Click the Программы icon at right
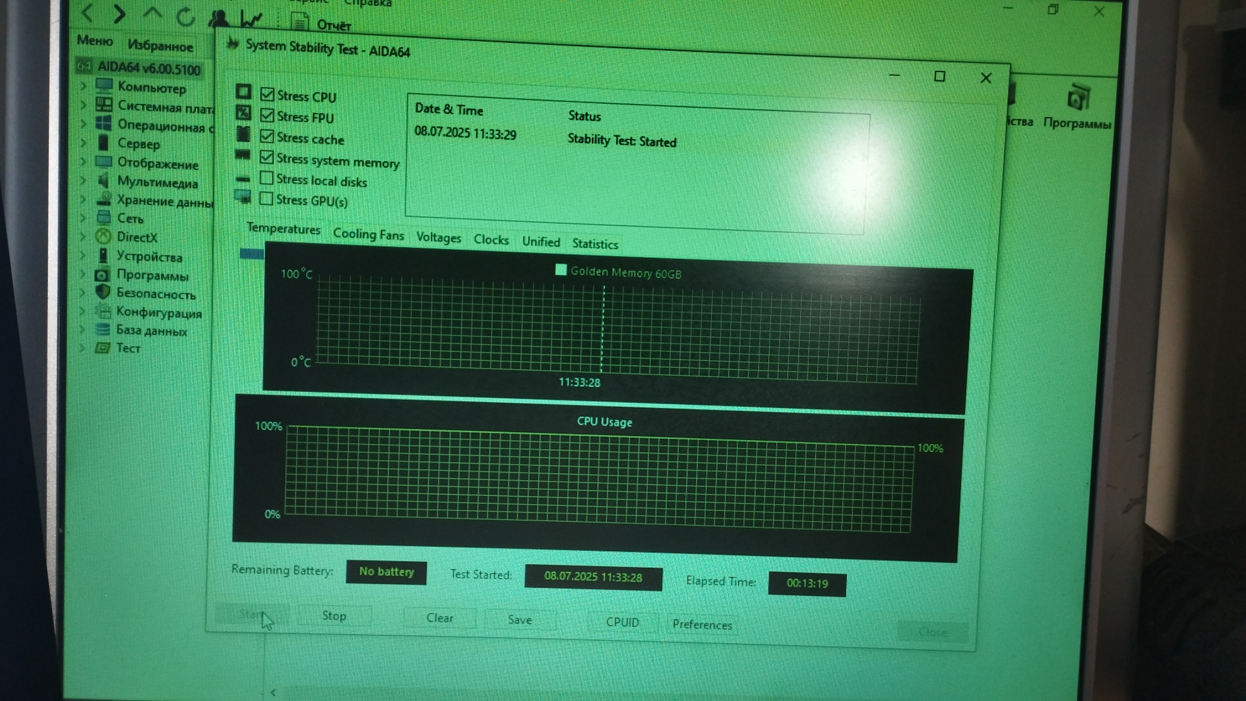 pyautogui.click(x=1078, y=99)
